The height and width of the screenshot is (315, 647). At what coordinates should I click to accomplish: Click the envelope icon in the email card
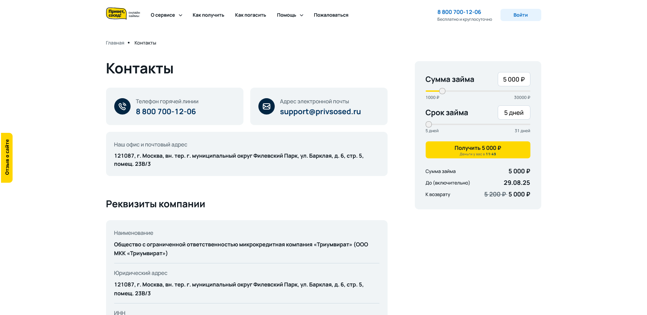click(x=267, y=106)
